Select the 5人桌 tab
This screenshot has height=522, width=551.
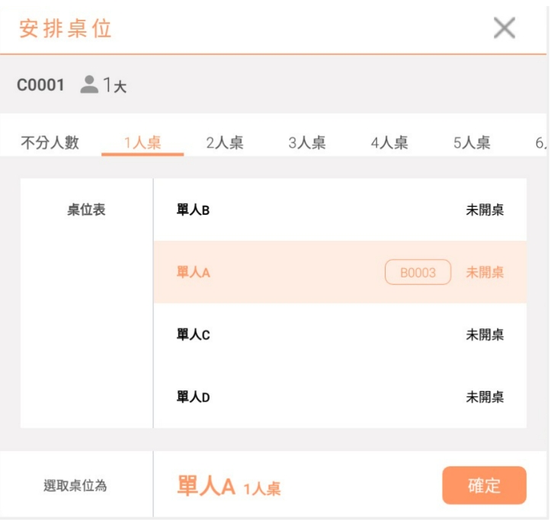472,143
